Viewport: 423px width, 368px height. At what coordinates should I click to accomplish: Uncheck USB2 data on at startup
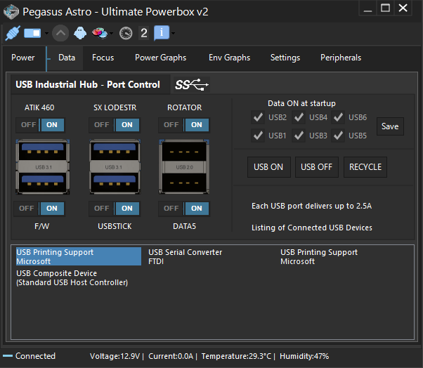(x=258, y=117)
